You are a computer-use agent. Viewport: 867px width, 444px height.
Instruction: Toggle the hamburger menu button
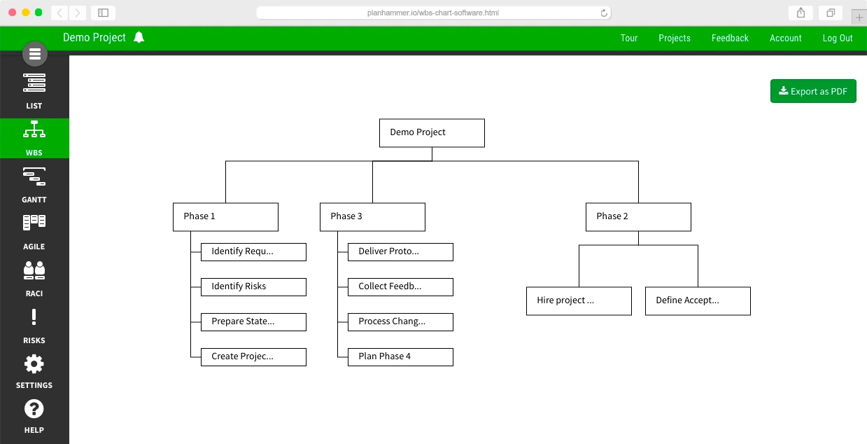[x=34, y=54]
